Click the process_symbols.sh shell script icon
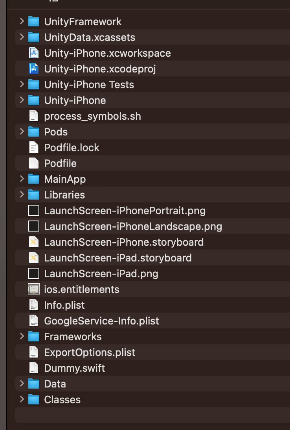 point(34,116)
